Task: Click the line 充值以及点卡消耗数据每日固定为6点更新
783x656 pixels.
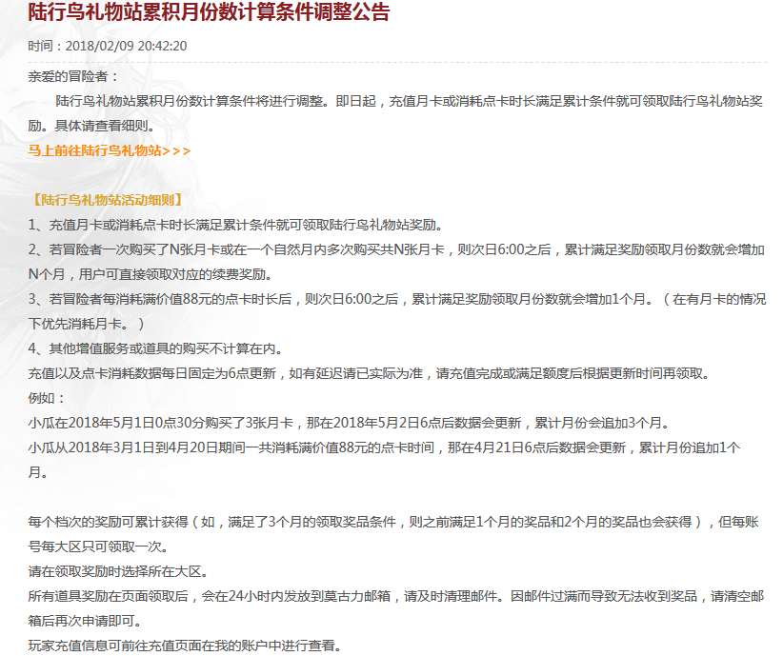Action: pyautogui.click(x=370, y=373)
